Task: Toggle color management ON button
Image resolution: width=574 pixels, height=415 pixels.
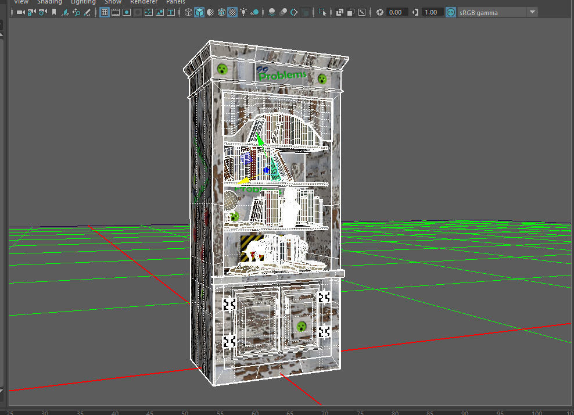Action: 450,12
